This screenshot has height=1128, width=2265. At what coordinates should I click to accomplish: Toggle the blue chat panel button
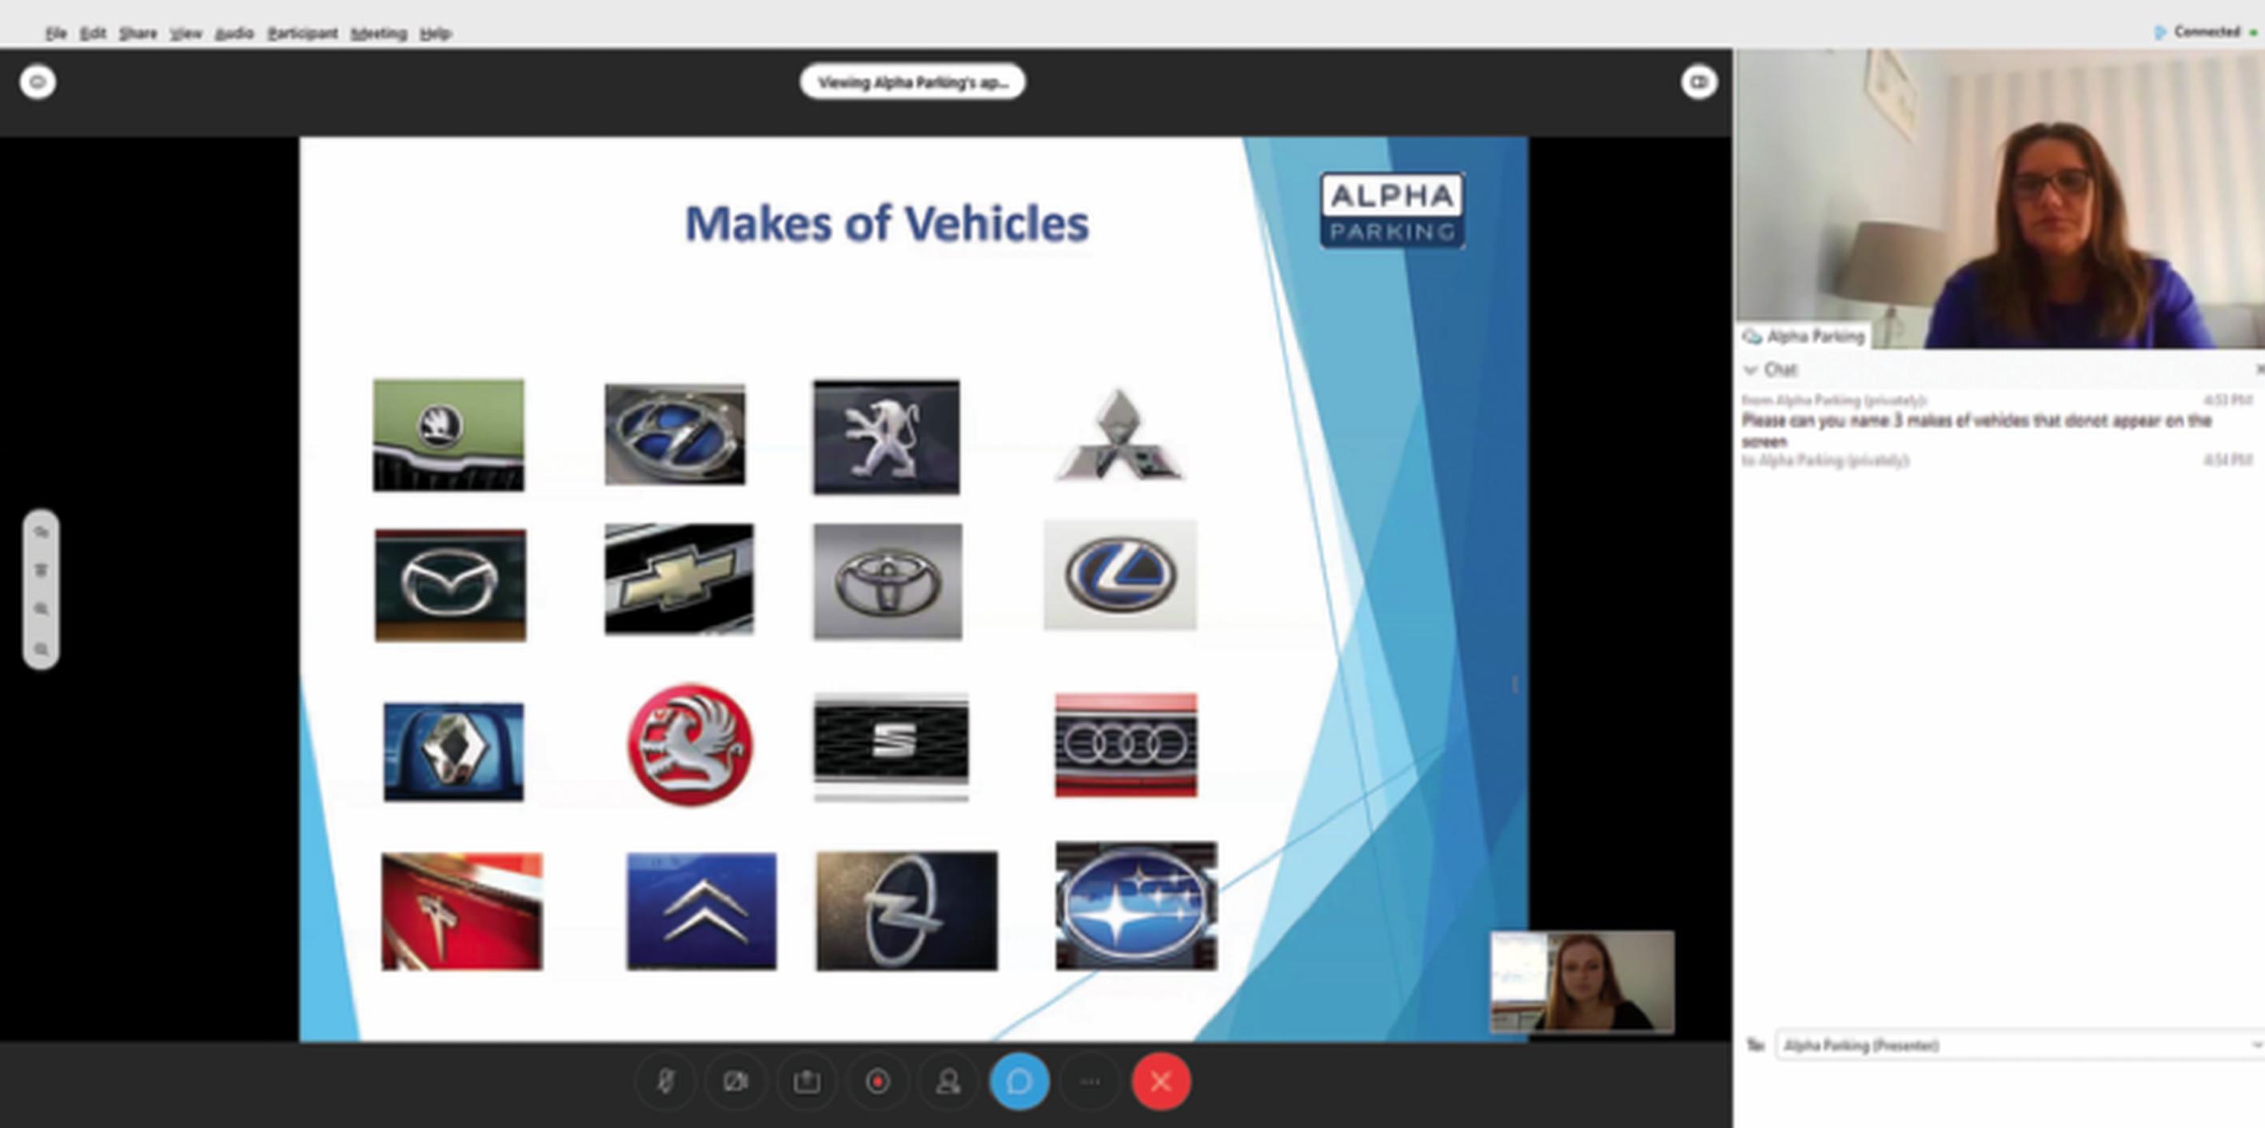tap(1019, 1082)
